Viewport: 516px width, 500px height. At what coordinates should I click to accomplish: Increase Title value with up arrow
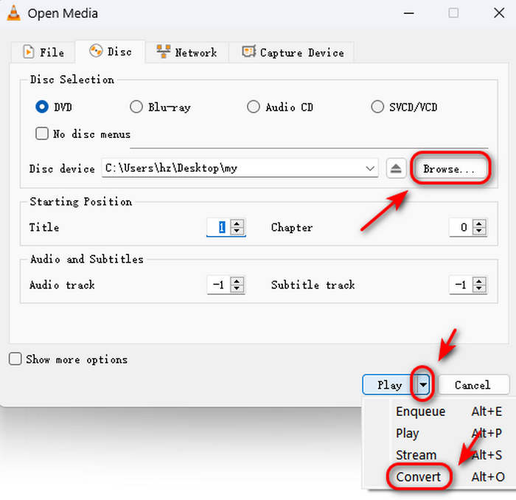(x=237, y=223)
